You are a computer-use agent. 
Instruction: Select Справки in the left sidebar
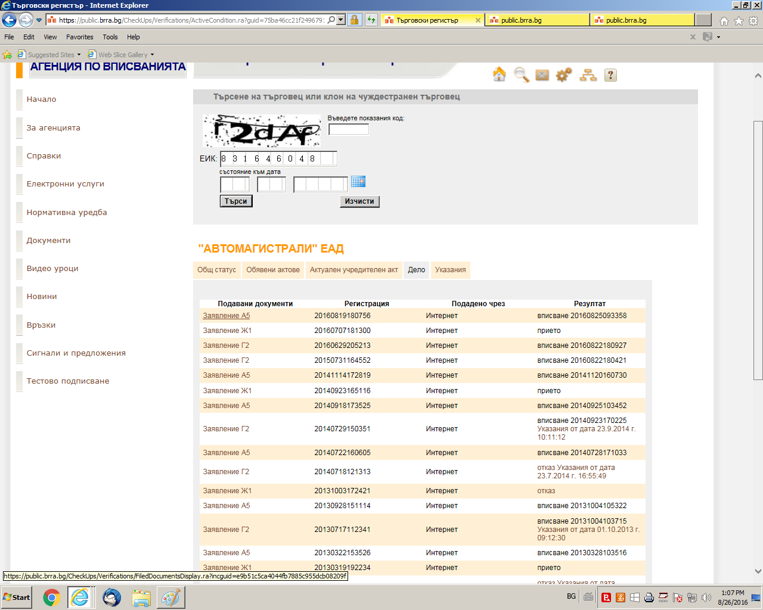[x=44, y=156]
